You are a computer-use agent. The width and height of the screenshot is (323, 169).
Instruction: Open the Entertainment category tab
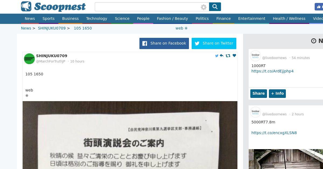252,19
